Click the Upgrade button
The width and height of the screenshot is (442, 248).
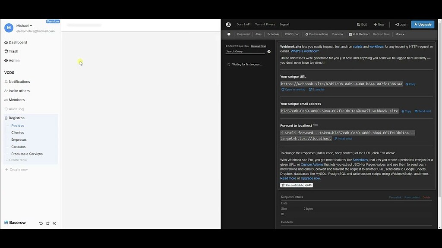[x=422, y=24]
